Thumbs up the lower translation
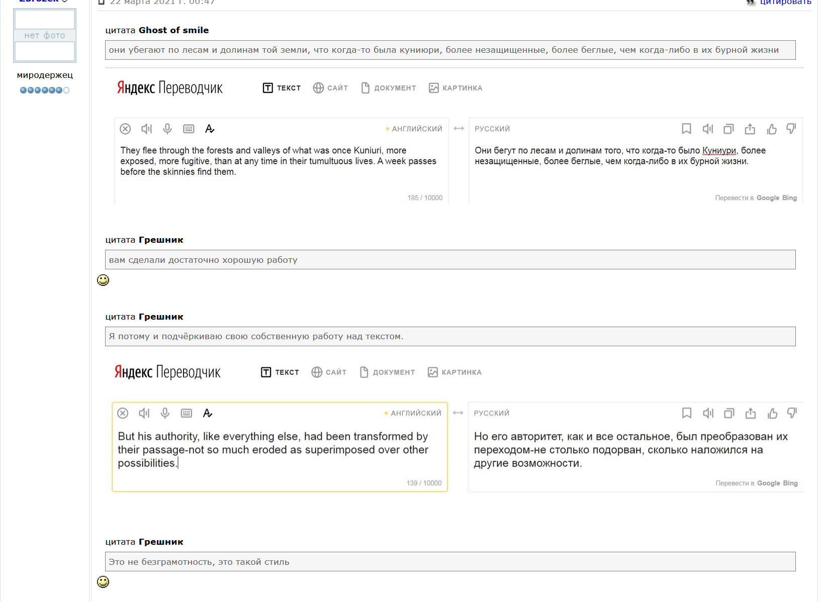This screenshot has width=821, height=602. 773,413
